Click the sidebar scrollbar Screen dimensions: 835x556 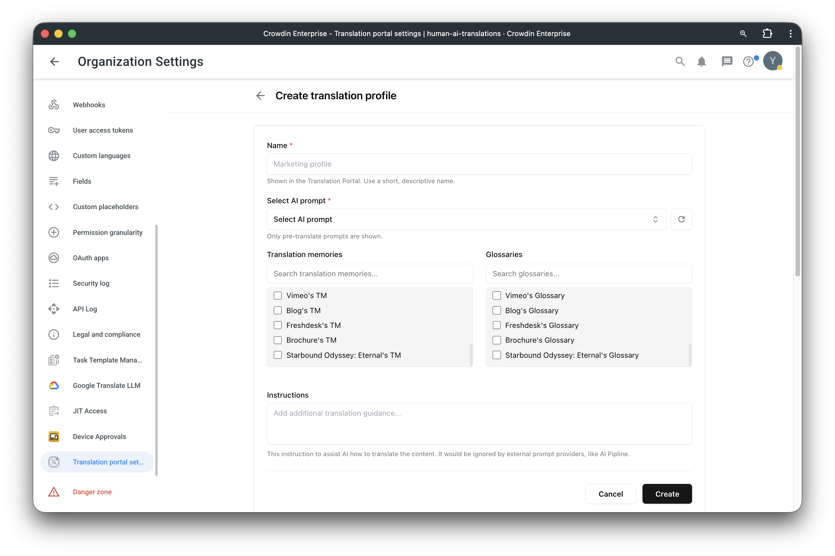click(156, 350)
